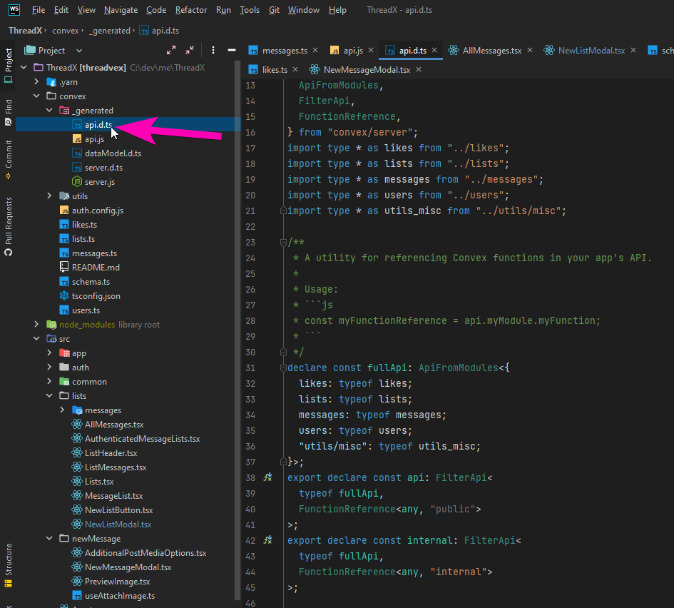Click the Collapse All icon in Project panel
This screenshot has width=674, height=608.
tap(190, 51)
